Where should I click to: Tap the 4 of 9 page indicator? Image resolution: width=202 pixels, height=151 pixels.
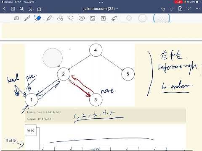pos(11,141)
